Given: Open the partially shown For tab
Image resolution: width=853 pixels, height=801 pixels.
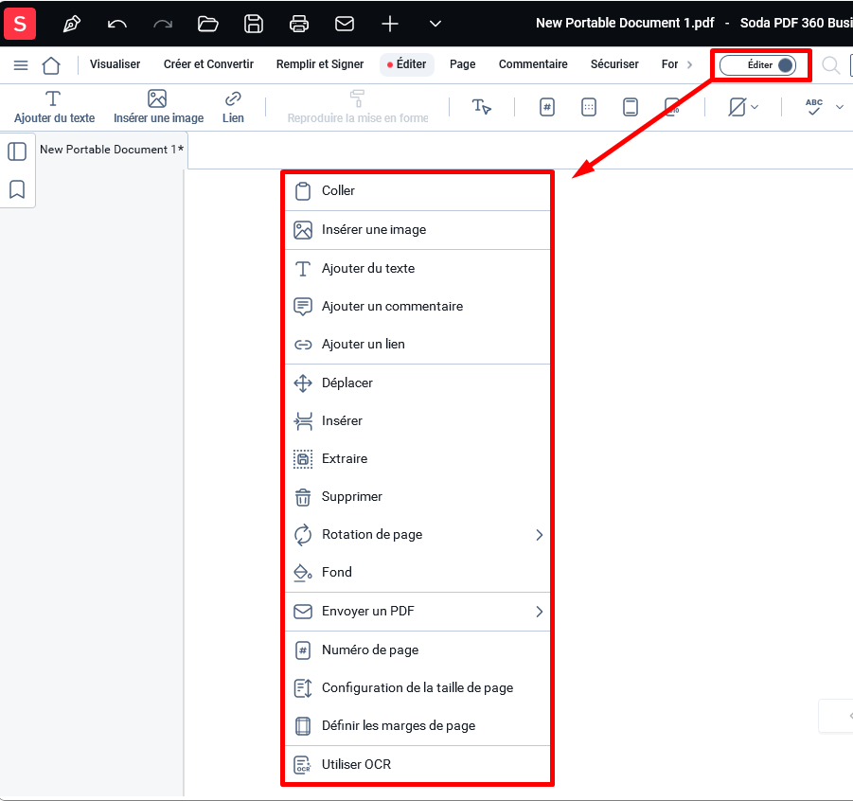Looking at the screenshot, I should click(x=669, y=64).
